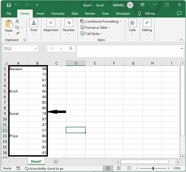The image size is (186, 172).
Task: Click the Save icon in the title bar
Action: pyautogui.click(x=9, y=5)
